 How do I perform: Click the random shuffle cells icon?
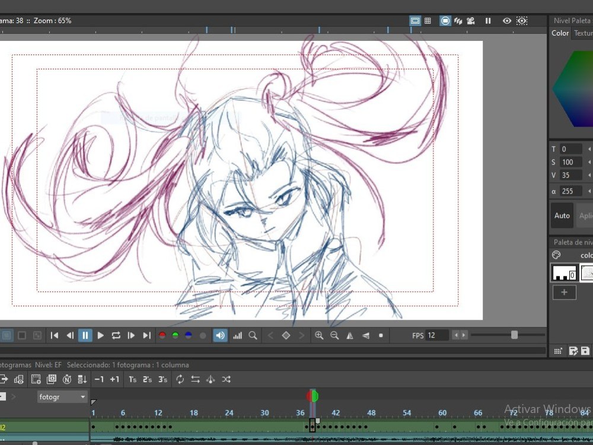[226, 379]
